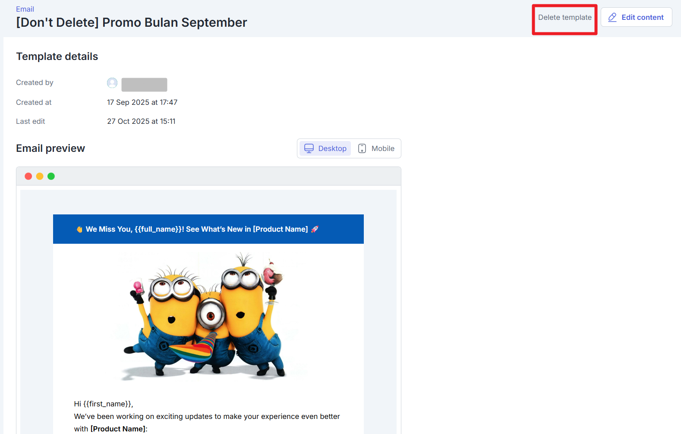Click the creator's avatar icon
681x434 pixels.
tap(112, 83)
